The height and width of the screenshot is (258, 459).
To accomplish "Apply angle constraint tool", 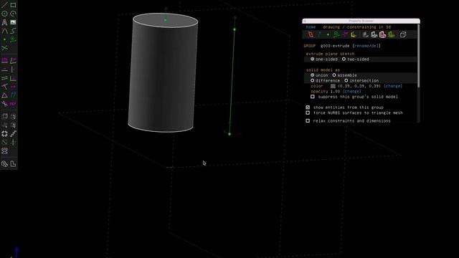I will coord(13,61).
